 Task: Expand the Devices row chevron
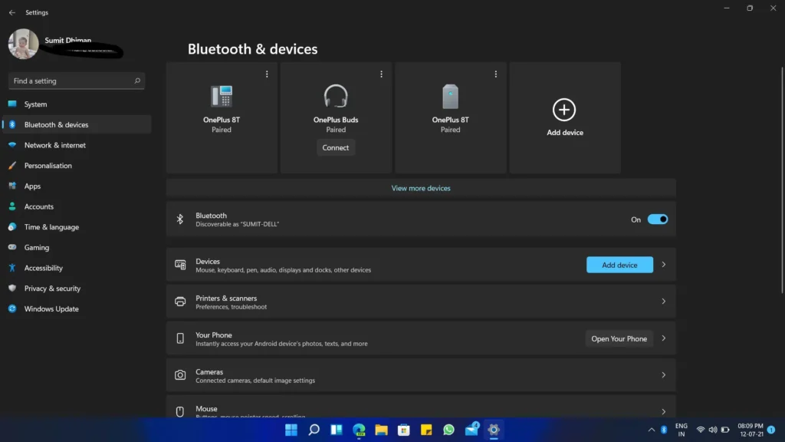(x=664, y=265)
